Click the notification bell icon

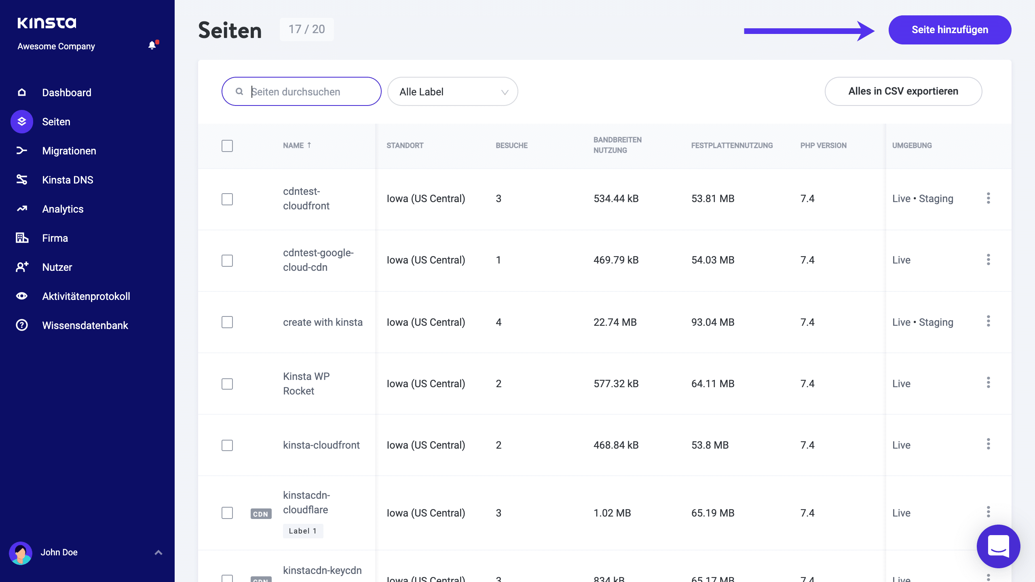point(152,46)
